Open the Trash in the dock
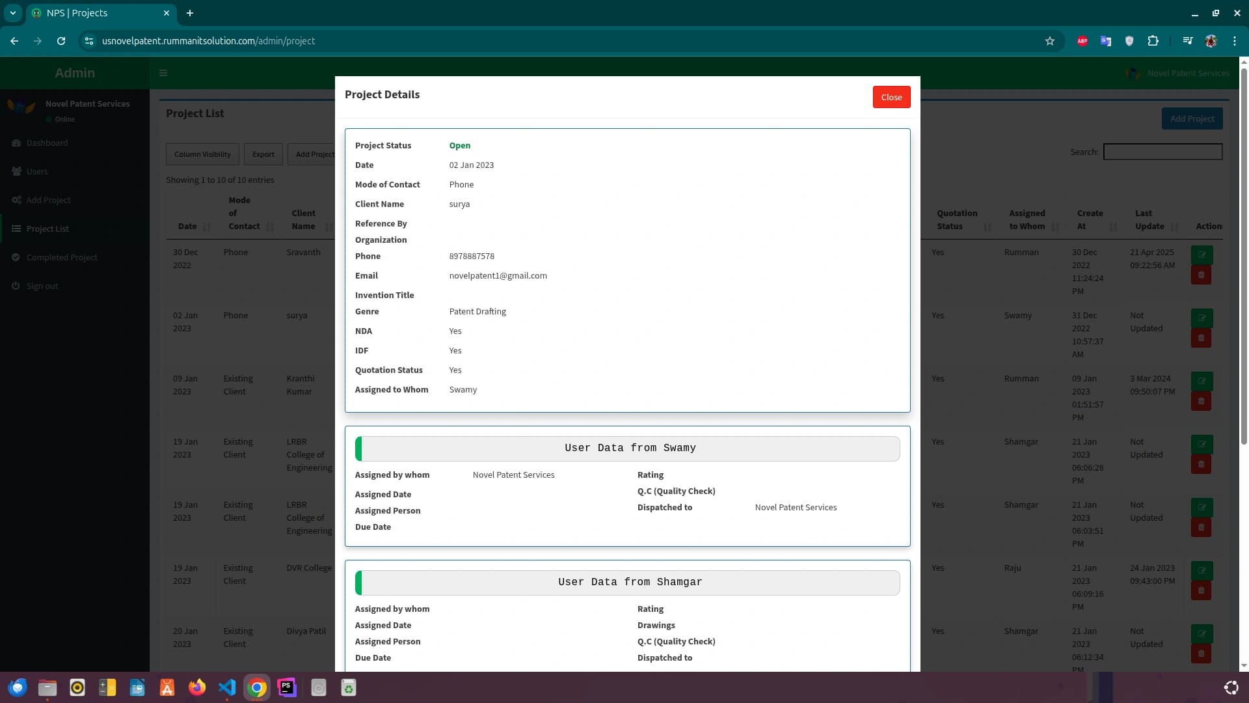 (x=349, y=687)
